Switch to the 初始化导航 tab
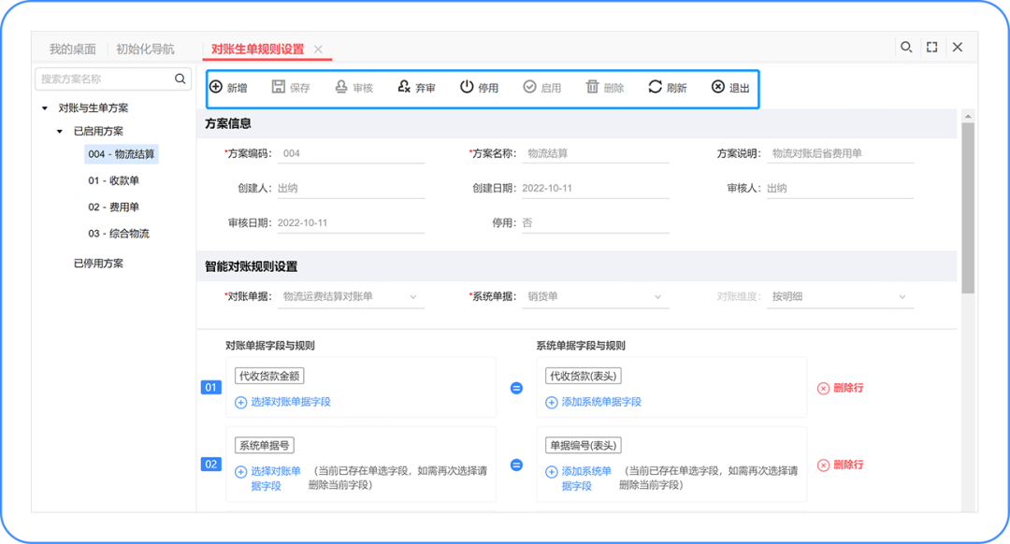This screenshot has height=544, width=1010. pos(145,49)
